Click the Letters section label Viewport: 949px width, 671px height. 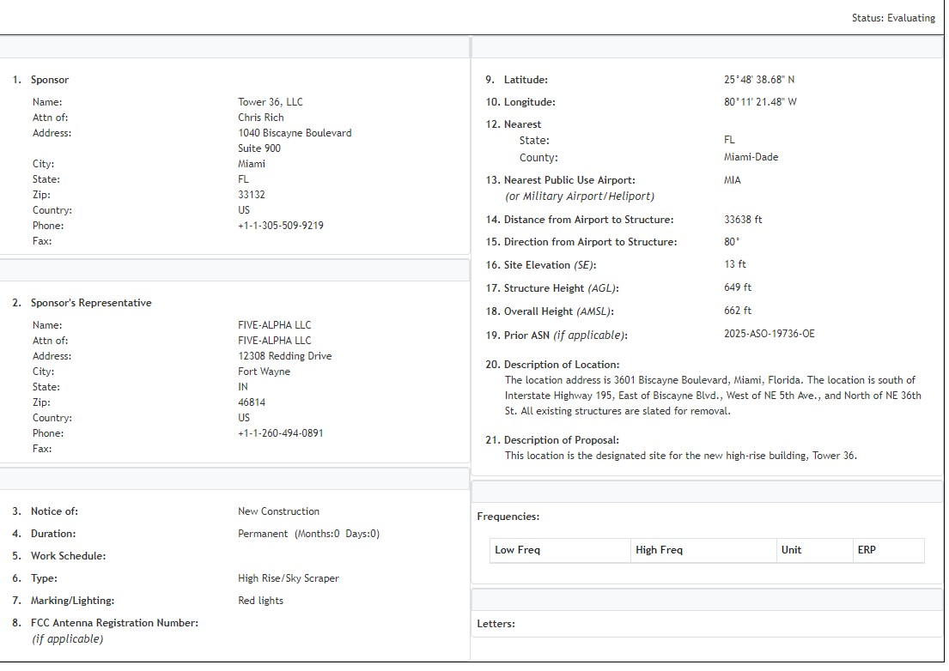pyautogui.click(x=496, y=624)
